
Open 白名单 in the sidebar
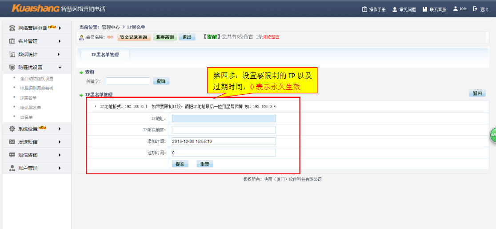pos(27,117)
